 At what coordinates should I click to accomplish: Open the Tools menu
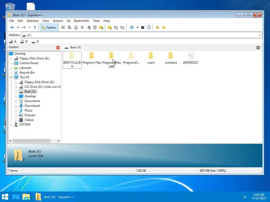(96, 21)
